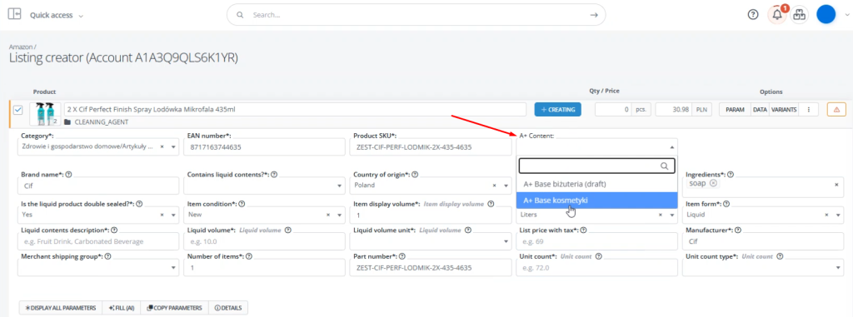Viewport: 853px width, 317px height.
Task: Open the Category dropdown arrow
Action: (x=173, y=147)
